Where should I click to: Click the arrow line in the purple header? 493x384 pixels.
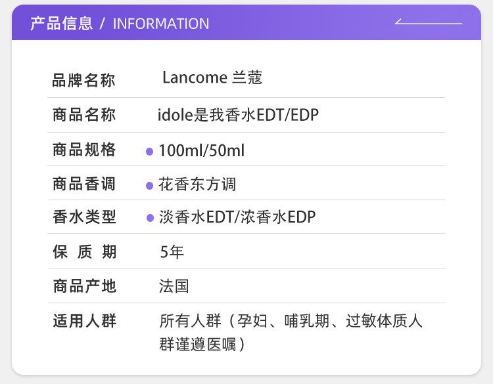point(428,23)
